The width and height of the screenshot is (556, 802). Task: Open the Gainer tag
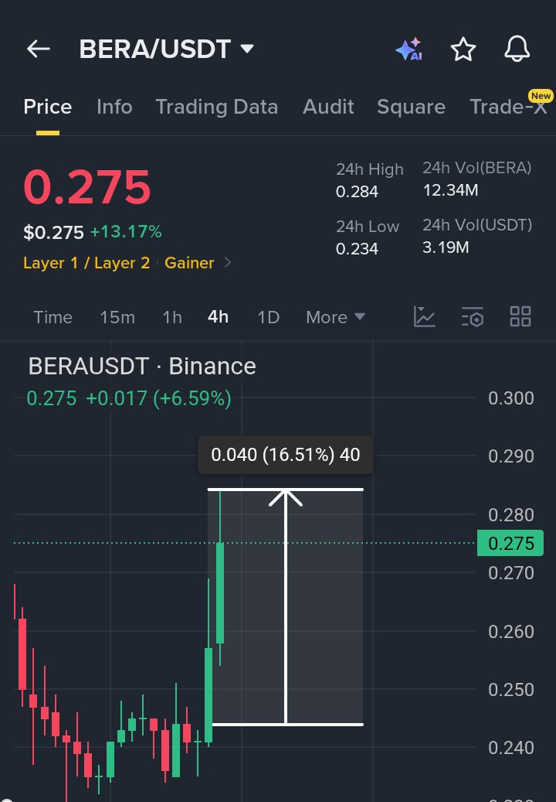click(x=189, y=263)
